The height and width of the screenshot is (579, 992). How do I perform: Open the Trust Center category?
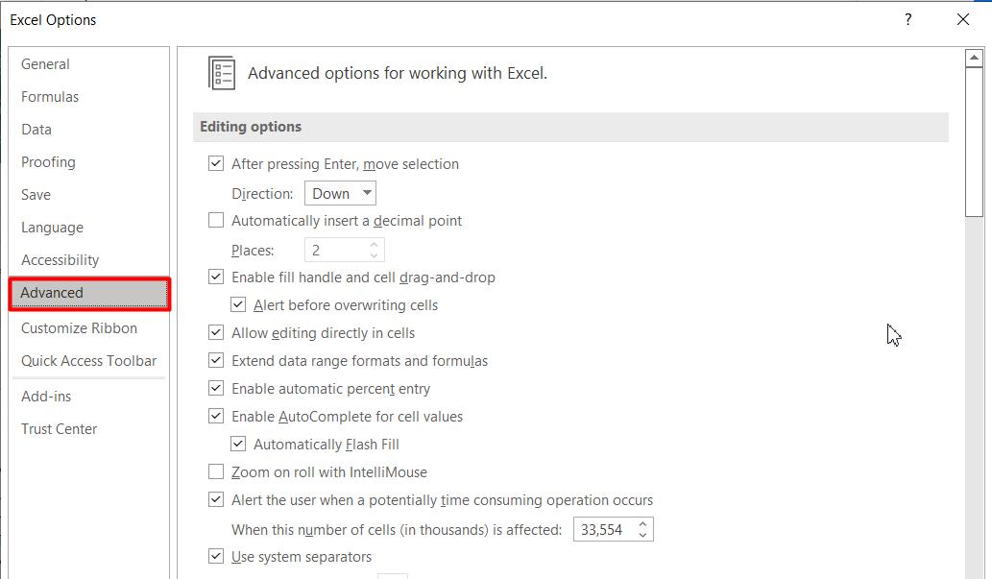(x=59, y=429)
